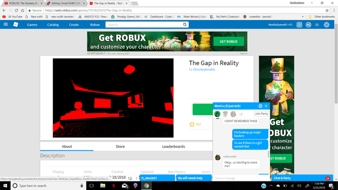338x190 pixels.
Task: Bookmark this page with the star icon
Action: pos(327,11)
